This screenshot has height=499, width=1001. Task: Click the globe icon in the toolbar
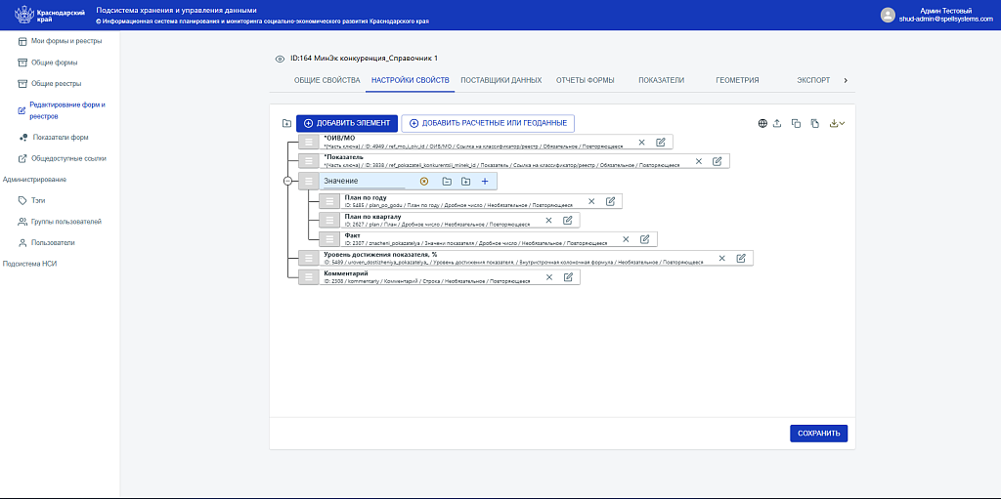(x=762, y=123)
